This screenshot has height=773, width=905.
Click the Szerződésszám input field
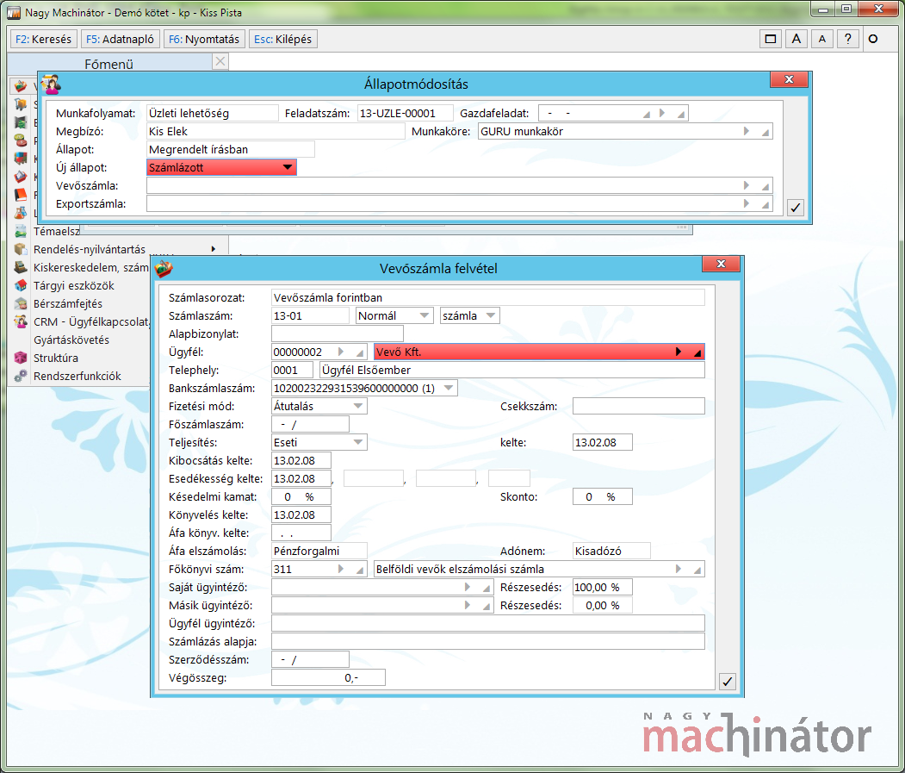pyautogui.click(x=310, y=659)
